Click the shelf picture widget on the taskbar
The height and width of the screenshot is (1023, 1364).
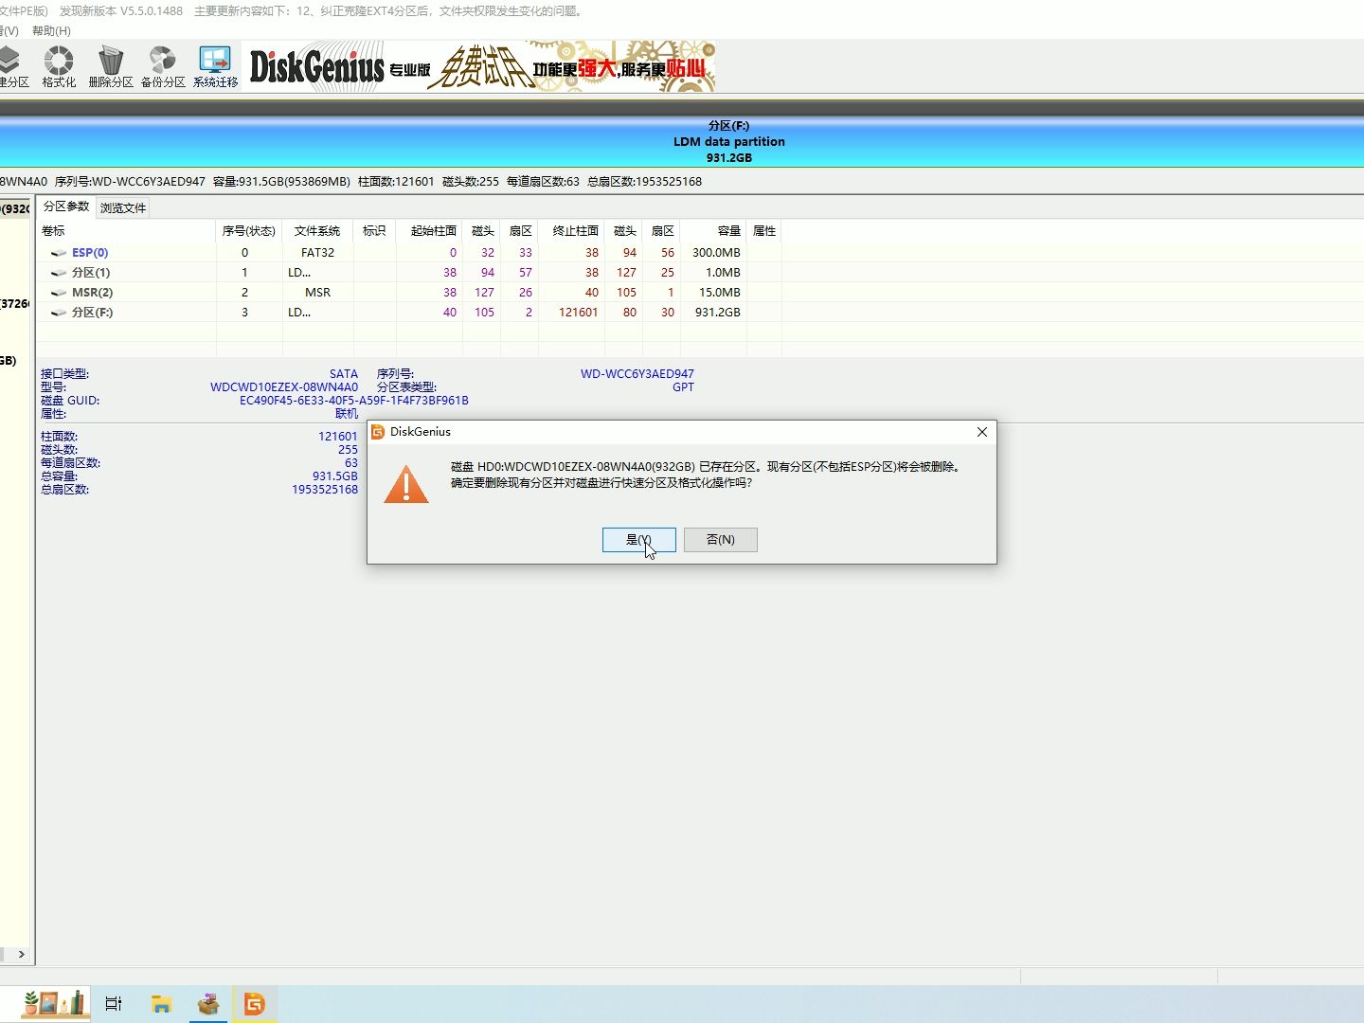[x=55, y=1003]
